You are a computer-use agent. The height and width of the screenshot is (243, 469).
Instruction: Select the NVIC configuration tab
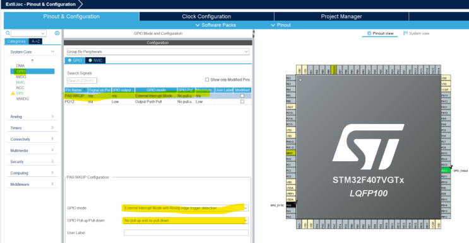point(95,60)
